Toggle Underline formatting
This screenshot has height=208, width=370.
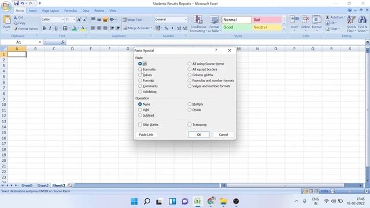point(56,28)
